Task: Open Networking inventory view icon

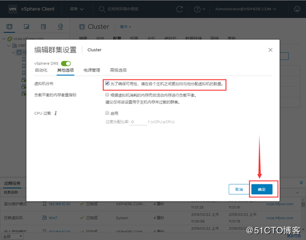Action: [60, 26]
